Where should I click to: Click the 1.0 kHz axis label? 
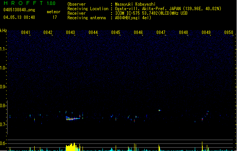coord(3,68)
